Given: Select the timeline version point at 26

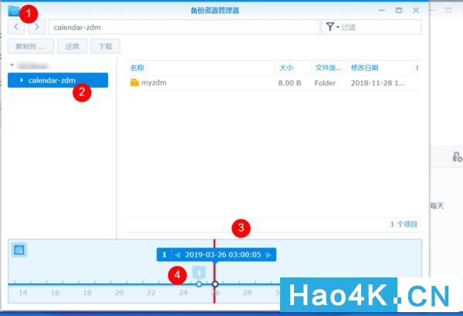Looking at the screenshot, I should 215,284.
